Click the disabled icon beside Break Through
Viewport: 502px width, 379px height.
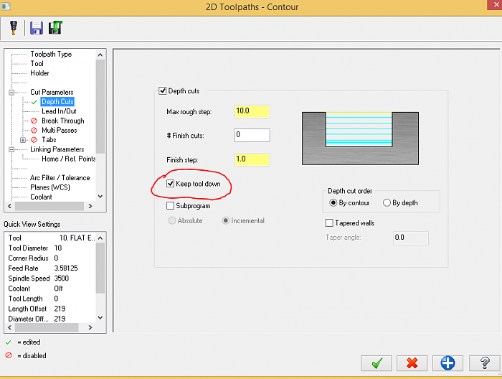pos(34,121)
